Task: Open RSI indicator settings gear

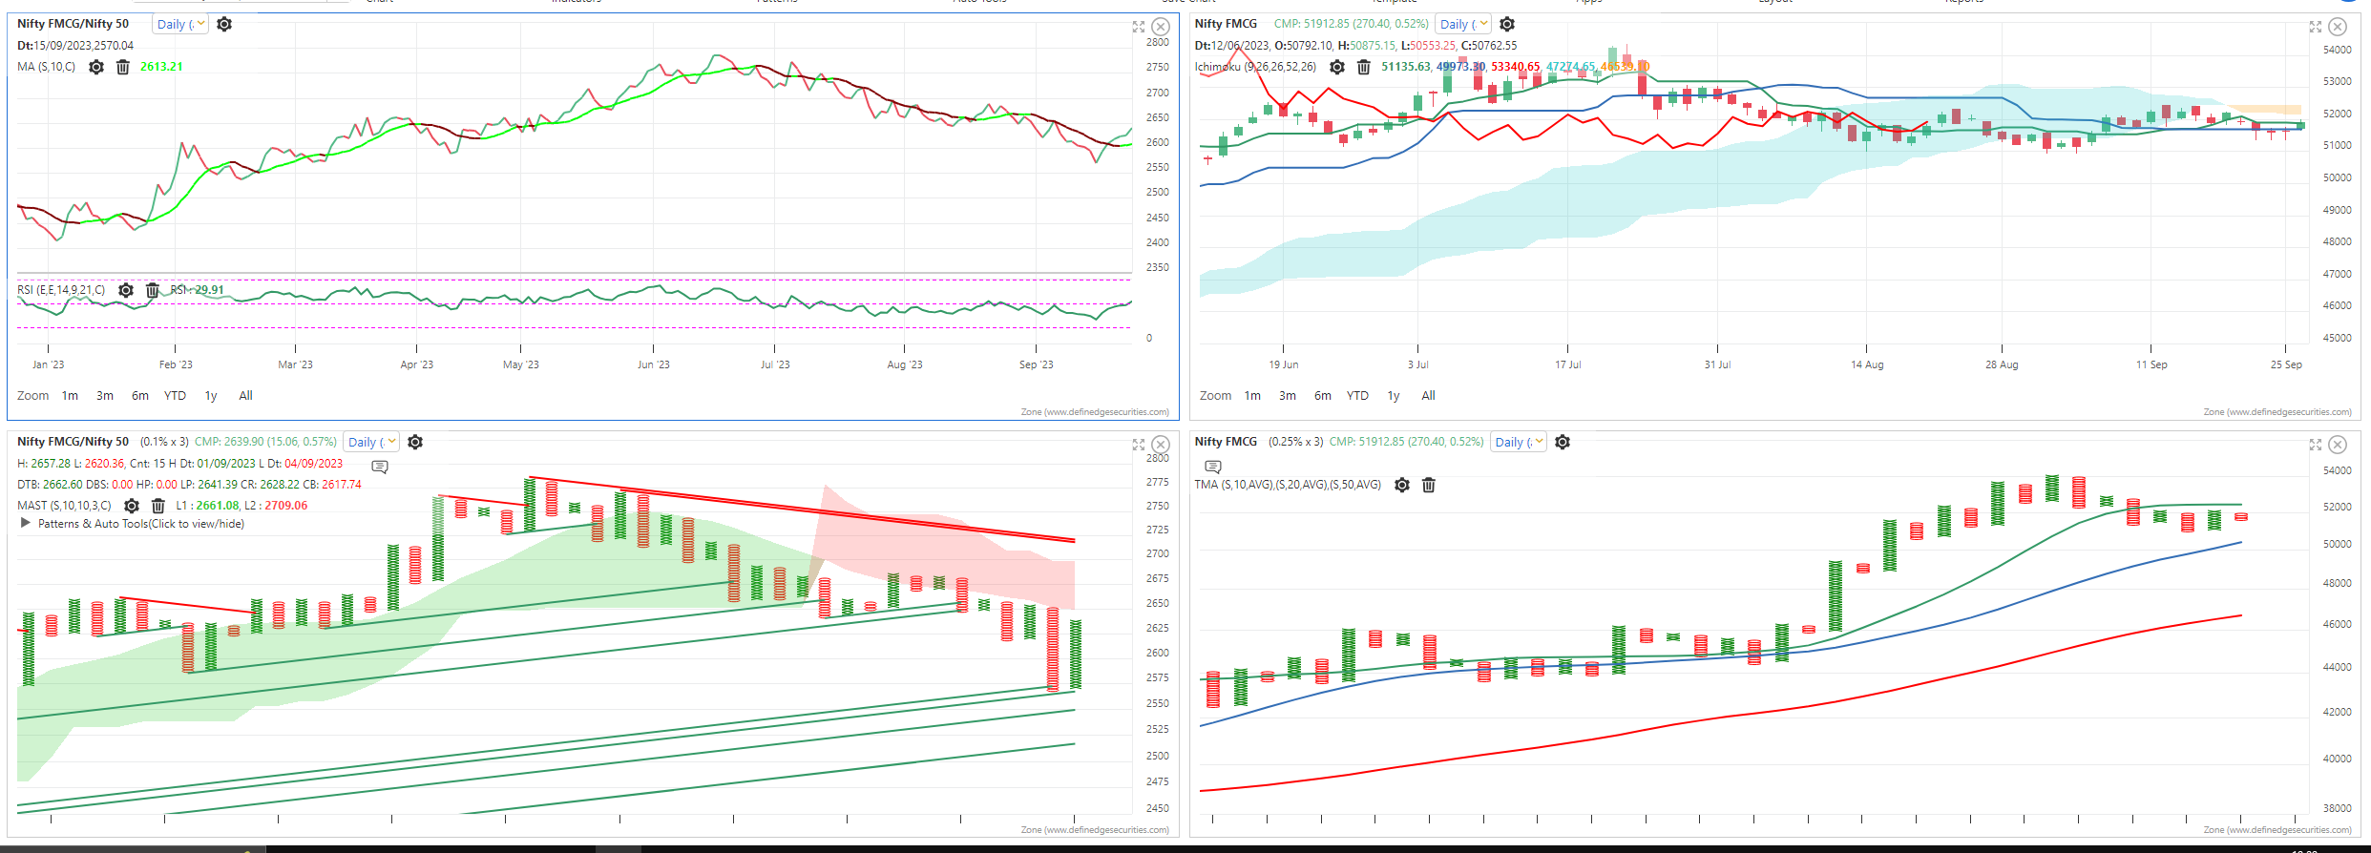Action: coord(126,290)
